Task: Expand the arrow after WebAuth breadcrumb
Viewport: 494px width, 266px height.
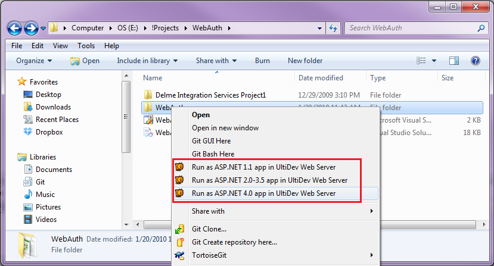Action: click(x=229, y=29)
